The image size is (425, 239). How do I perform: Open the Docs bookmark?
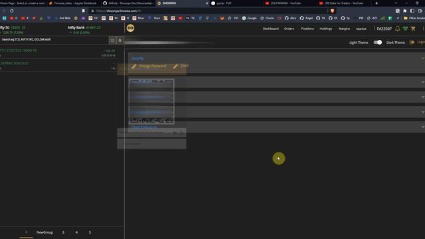coord(154,18)
